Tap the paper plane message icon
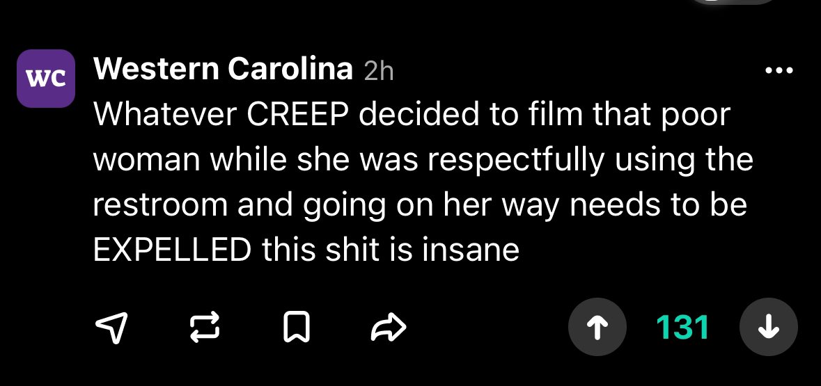 (111, 328)
